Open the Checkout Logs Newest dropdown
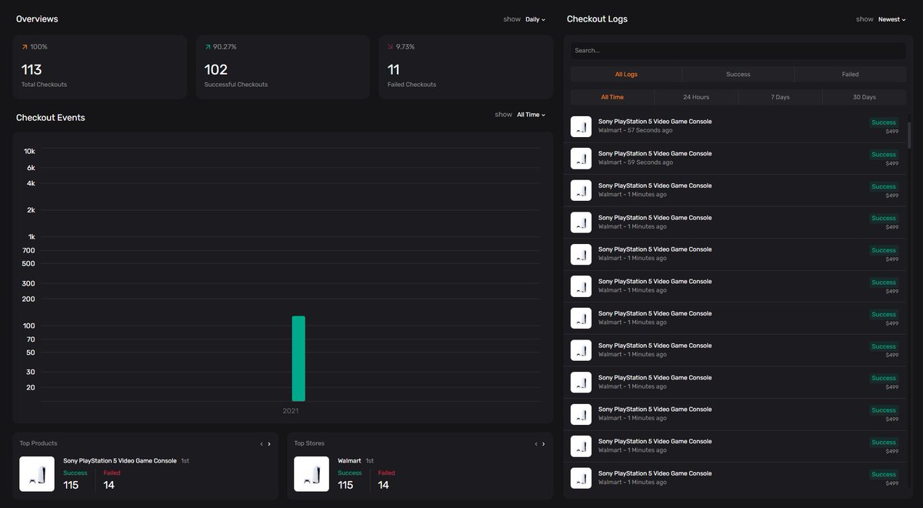The width and height of the screenshot is (923, 508). pos(892,19)
